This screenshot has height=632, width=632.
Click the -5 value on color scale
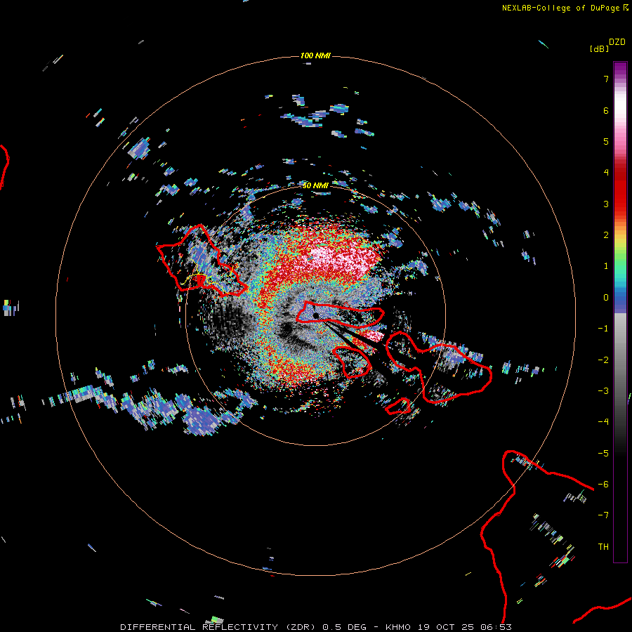603,454
